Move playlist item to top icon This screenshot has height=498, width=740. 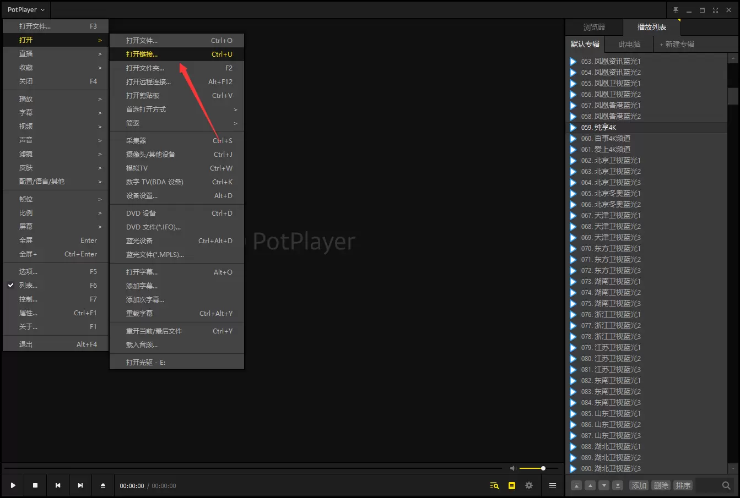click(x=576, y=485)
